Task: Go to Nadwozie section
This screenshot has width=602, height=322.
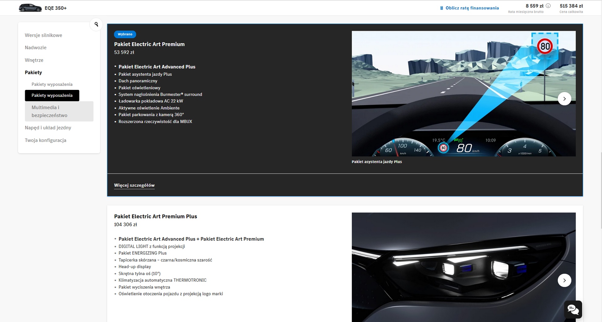Action: (x=36, y=48)
